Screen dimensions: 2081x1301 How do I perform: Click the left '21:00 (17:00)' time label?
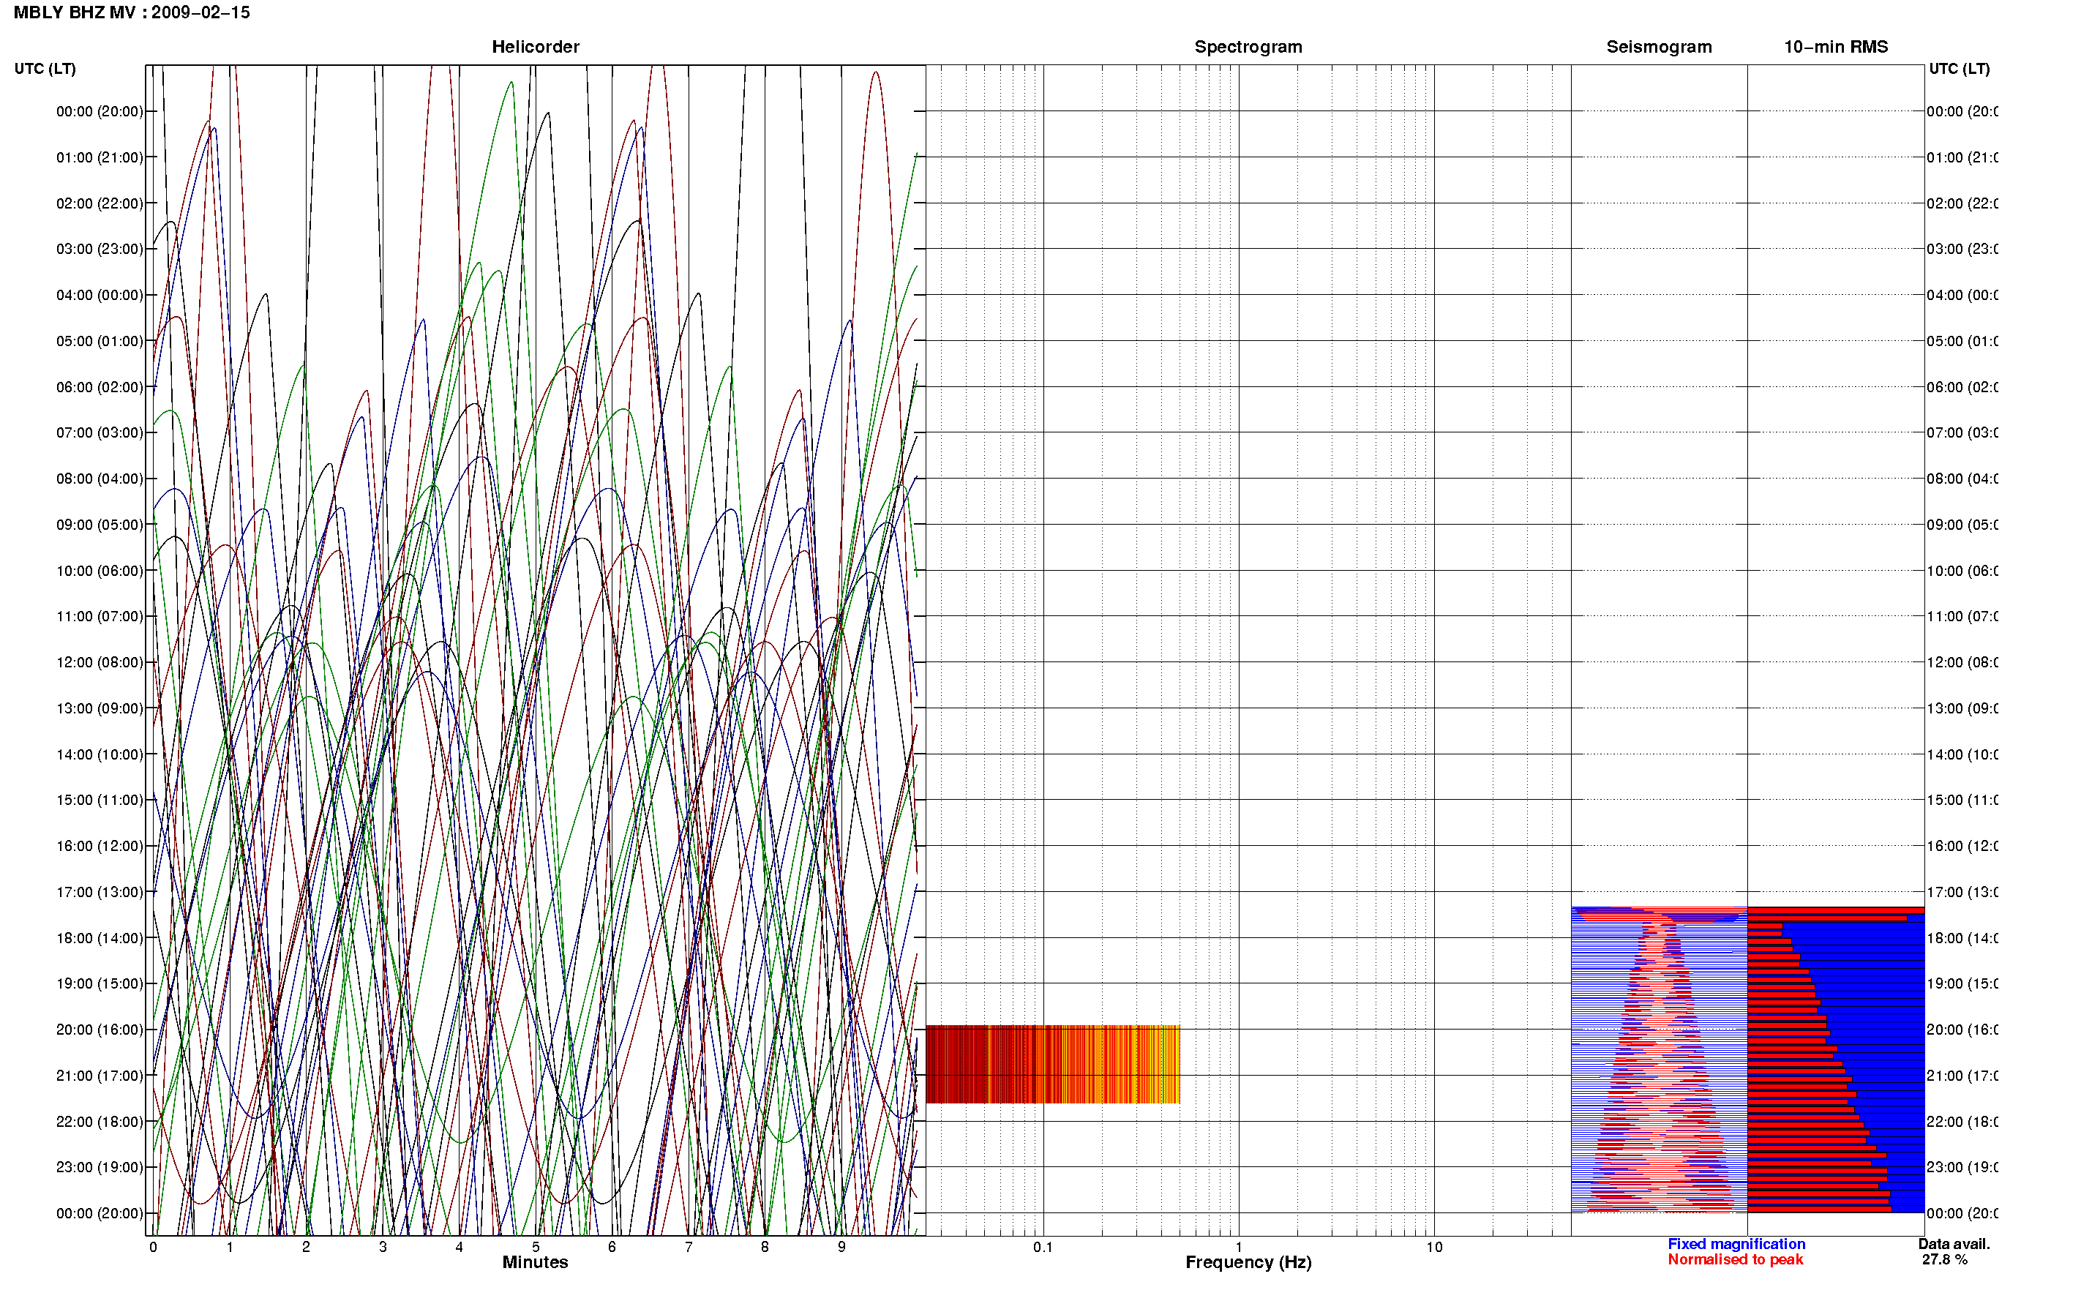pyautogui.click(x=100, y=1076)
